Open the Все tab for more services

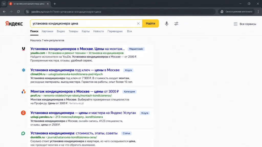tap(129, 31)
